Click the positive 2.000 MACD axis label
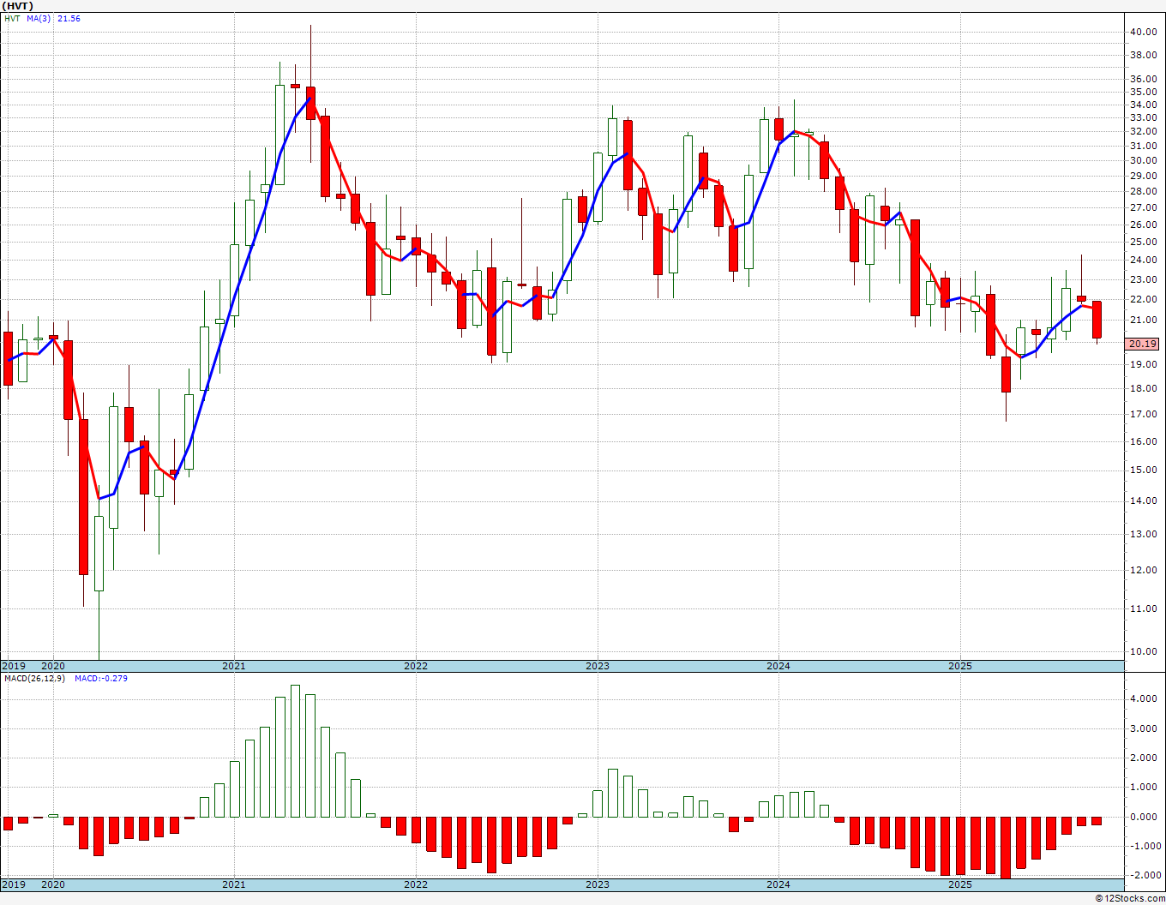The height and width of the screenshot is (905, 1166). [x=1143, y=758]
